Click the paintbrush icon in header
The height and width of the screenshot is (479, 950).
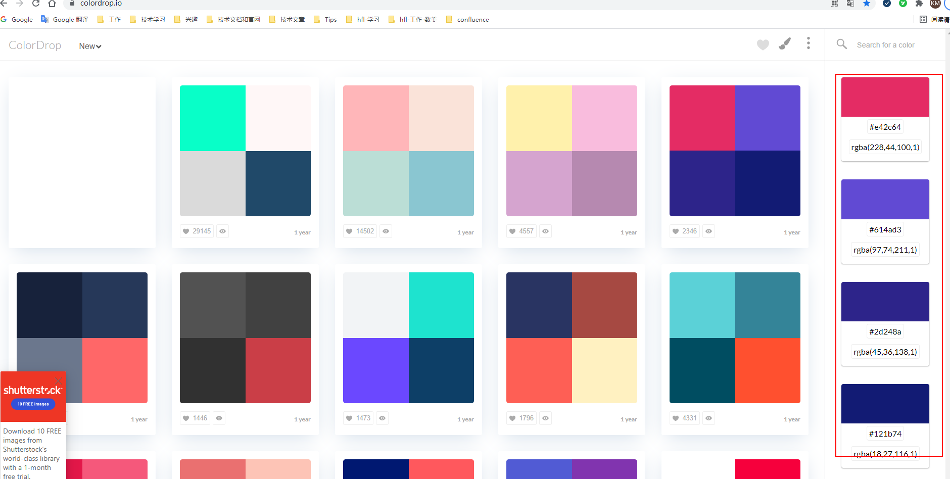(x=785, y=44)
